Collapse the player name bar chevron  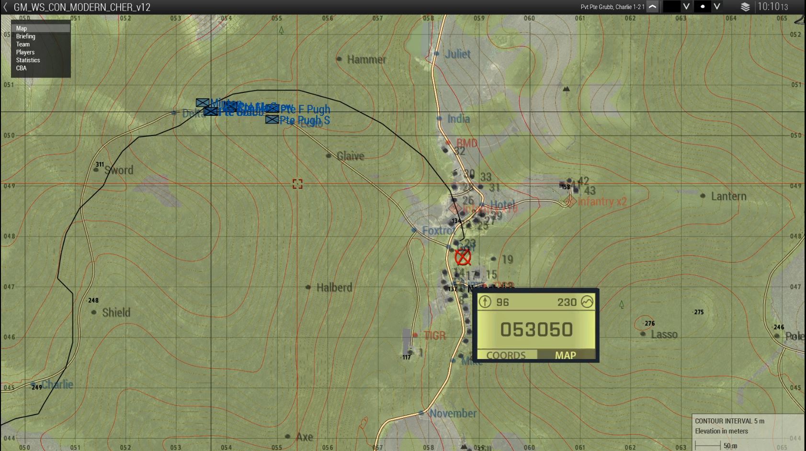(652, 7)
